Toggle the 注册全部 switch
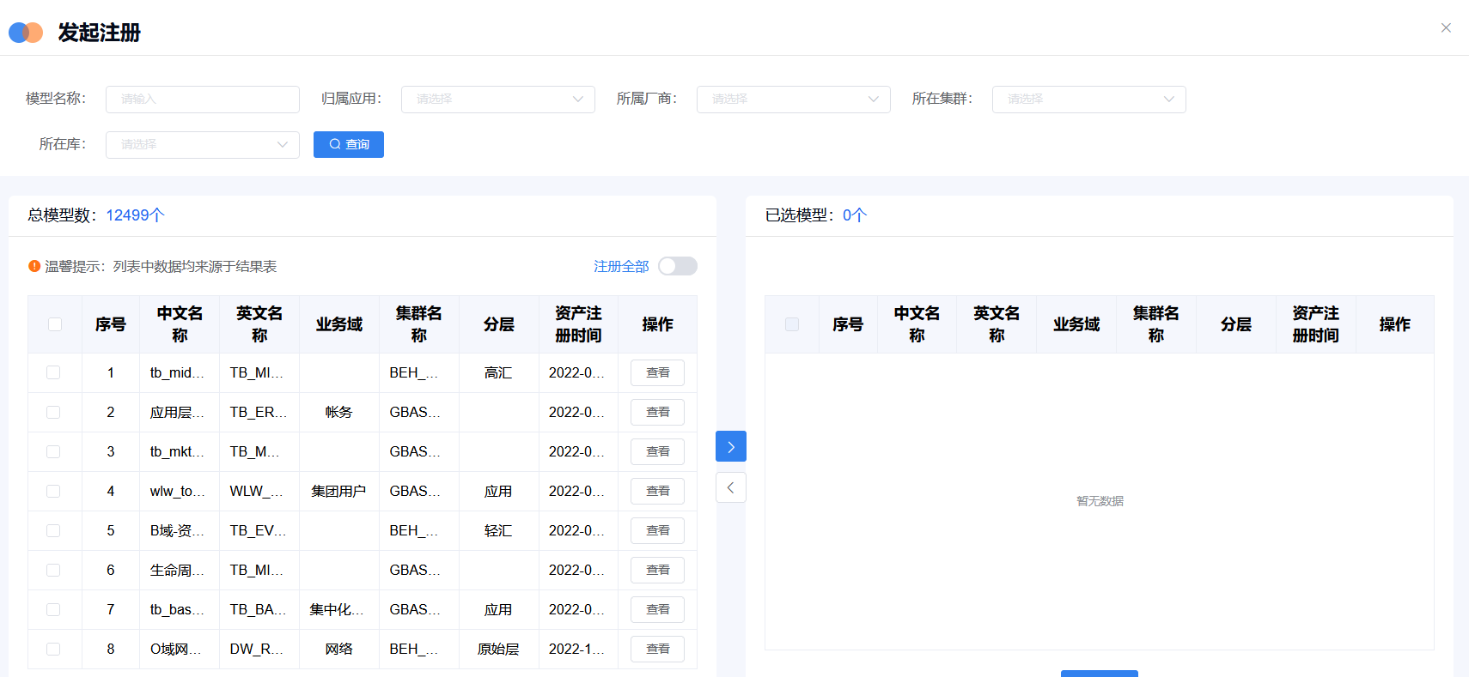Viewport: 1469px width, 677px height. coord(678,266)
